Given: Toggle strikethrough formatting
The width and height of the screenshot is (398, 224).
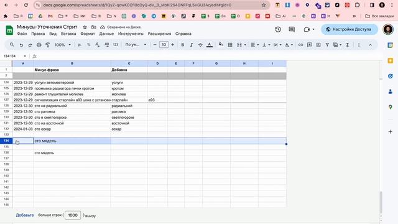Looking at the screenshot, I should point(200,45).
